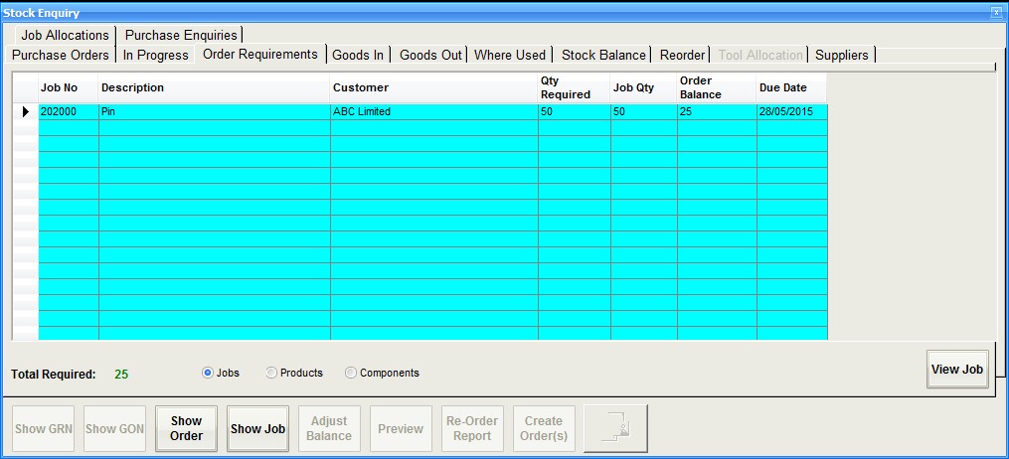View the Stock Balance tab
Viewport: 1009px width, 459px height.
[603, 55]
